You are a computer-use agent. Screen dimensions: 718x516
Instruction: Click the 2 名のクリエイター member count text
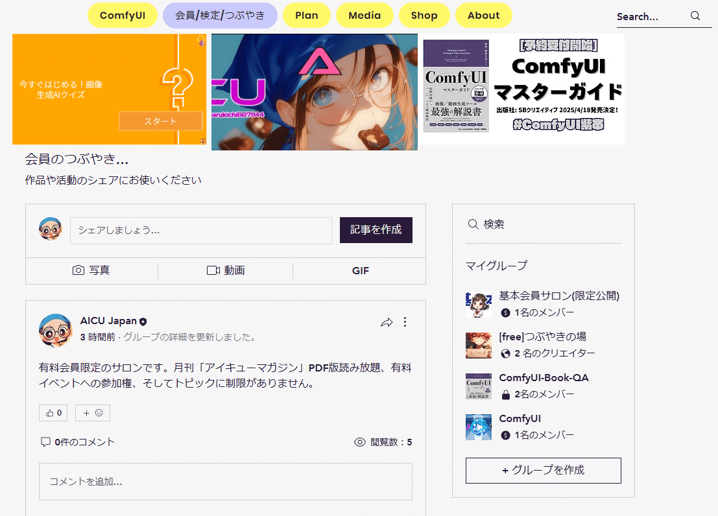[555, 353]
